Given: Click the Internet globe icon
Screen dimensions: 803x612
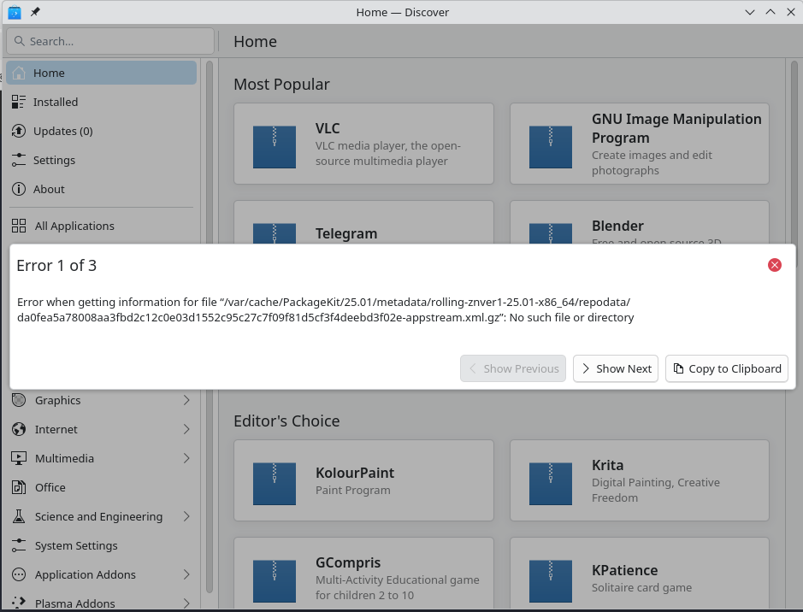Looking at the screenshot, I should coord(19,429).
